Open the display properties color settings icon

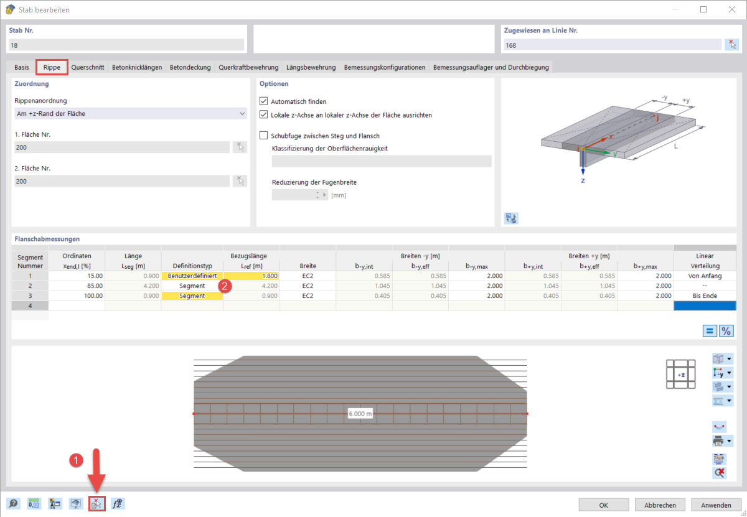pyautogui.click(x=55, y=503)
